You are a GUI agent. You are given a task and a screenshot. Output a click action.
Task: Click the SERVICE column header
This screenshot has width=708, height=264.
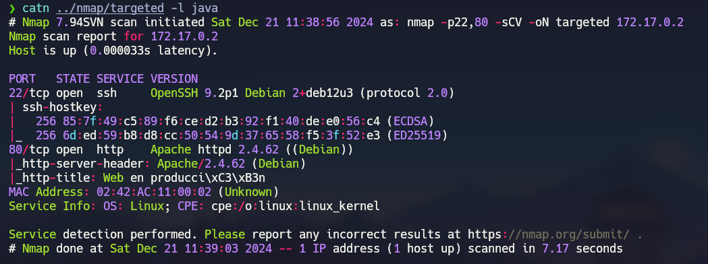point(120,79)
